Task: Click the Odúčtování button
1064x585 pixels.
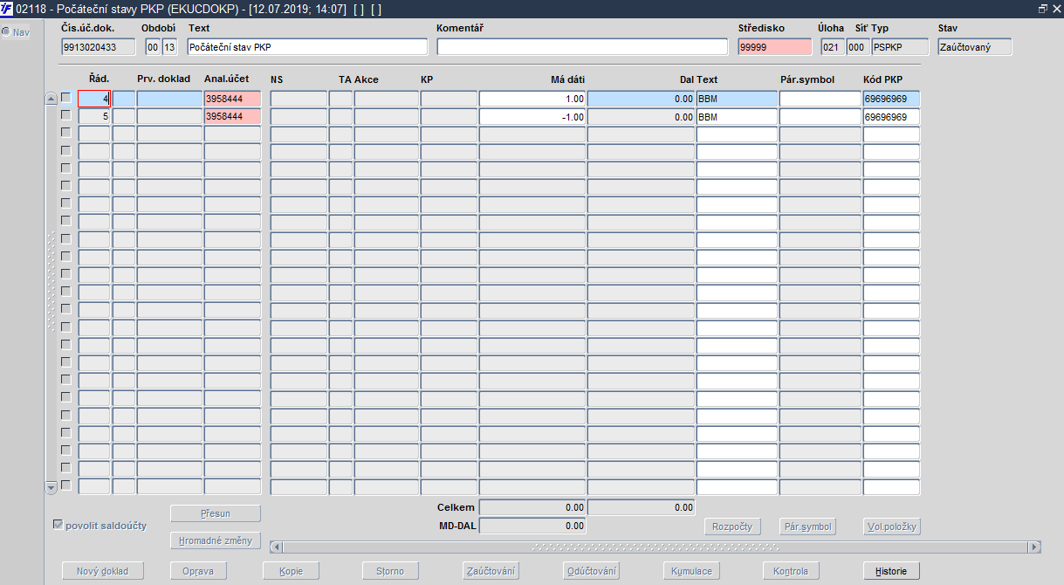Action: click(x=592, y=571)
